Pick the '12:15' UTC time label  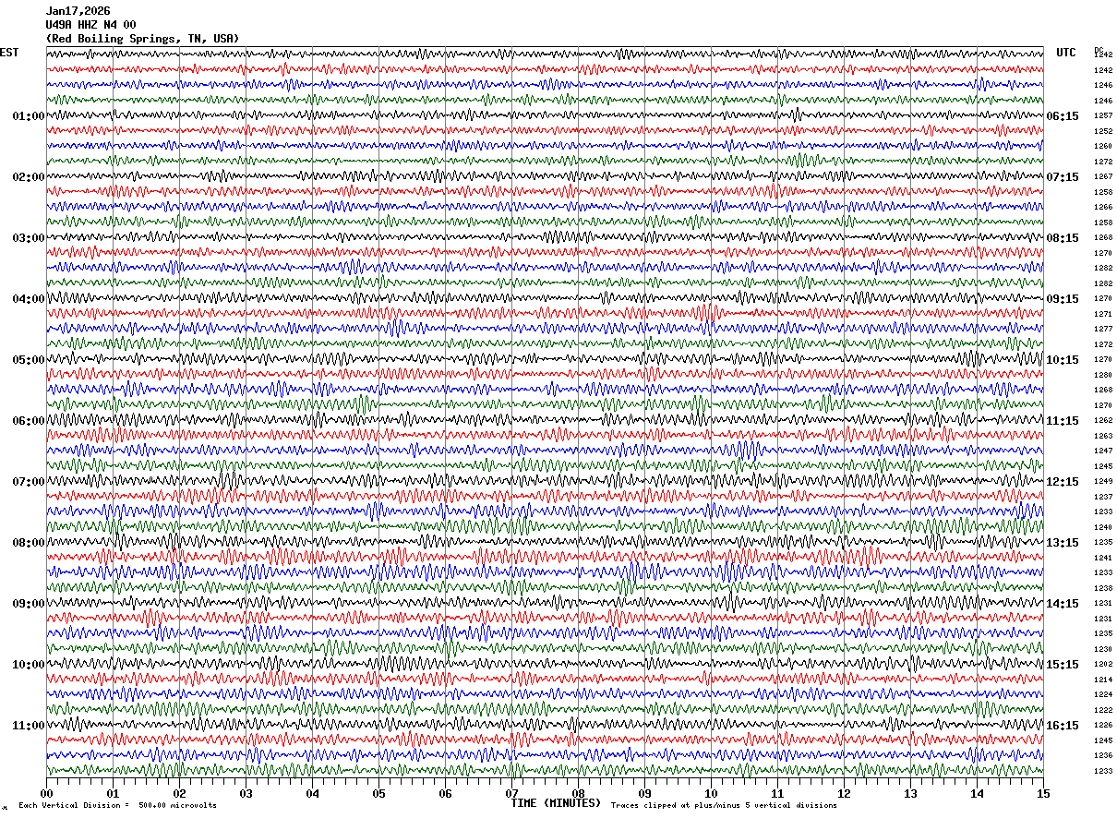(x=1063, y=482)
